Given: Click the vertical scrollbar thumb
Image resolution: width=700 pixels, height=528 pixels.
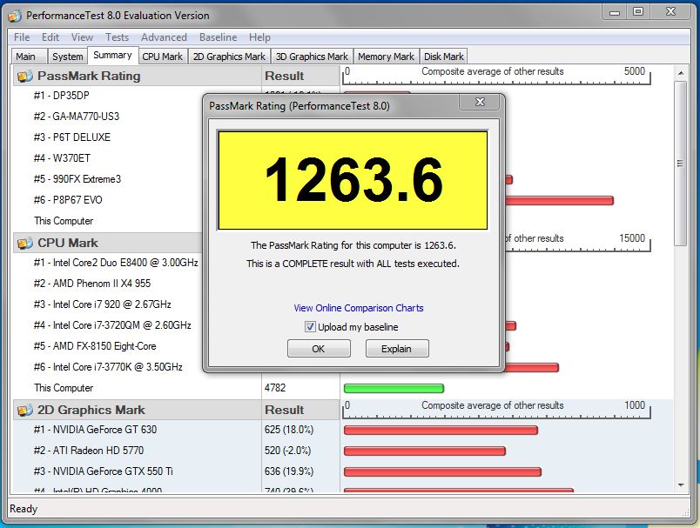Looking at the screenshot, I should pos(681,164).
